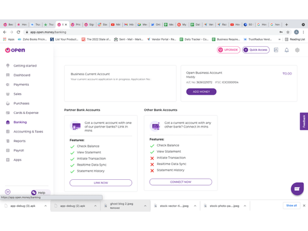Viewport: 308px width, 231px height.
Task: Open the Chrome profile avatar
Action: 296,32
